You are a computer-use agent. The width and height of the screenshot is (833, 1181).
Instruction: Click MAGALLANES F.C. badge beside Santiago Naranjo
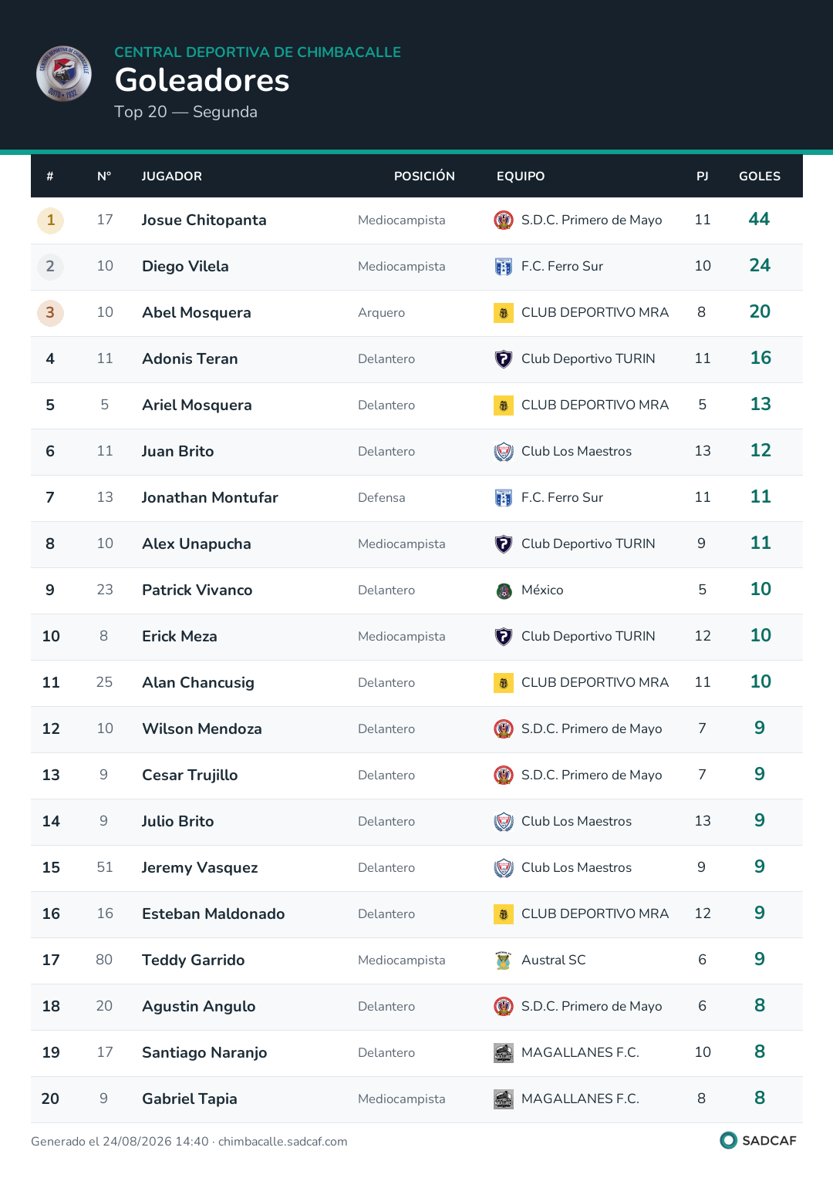click(x=504, y=1053)
